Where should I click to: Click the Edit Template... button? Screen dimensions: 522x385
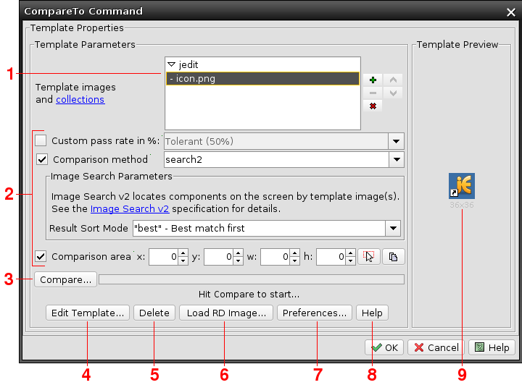click(x=87, y=313)
